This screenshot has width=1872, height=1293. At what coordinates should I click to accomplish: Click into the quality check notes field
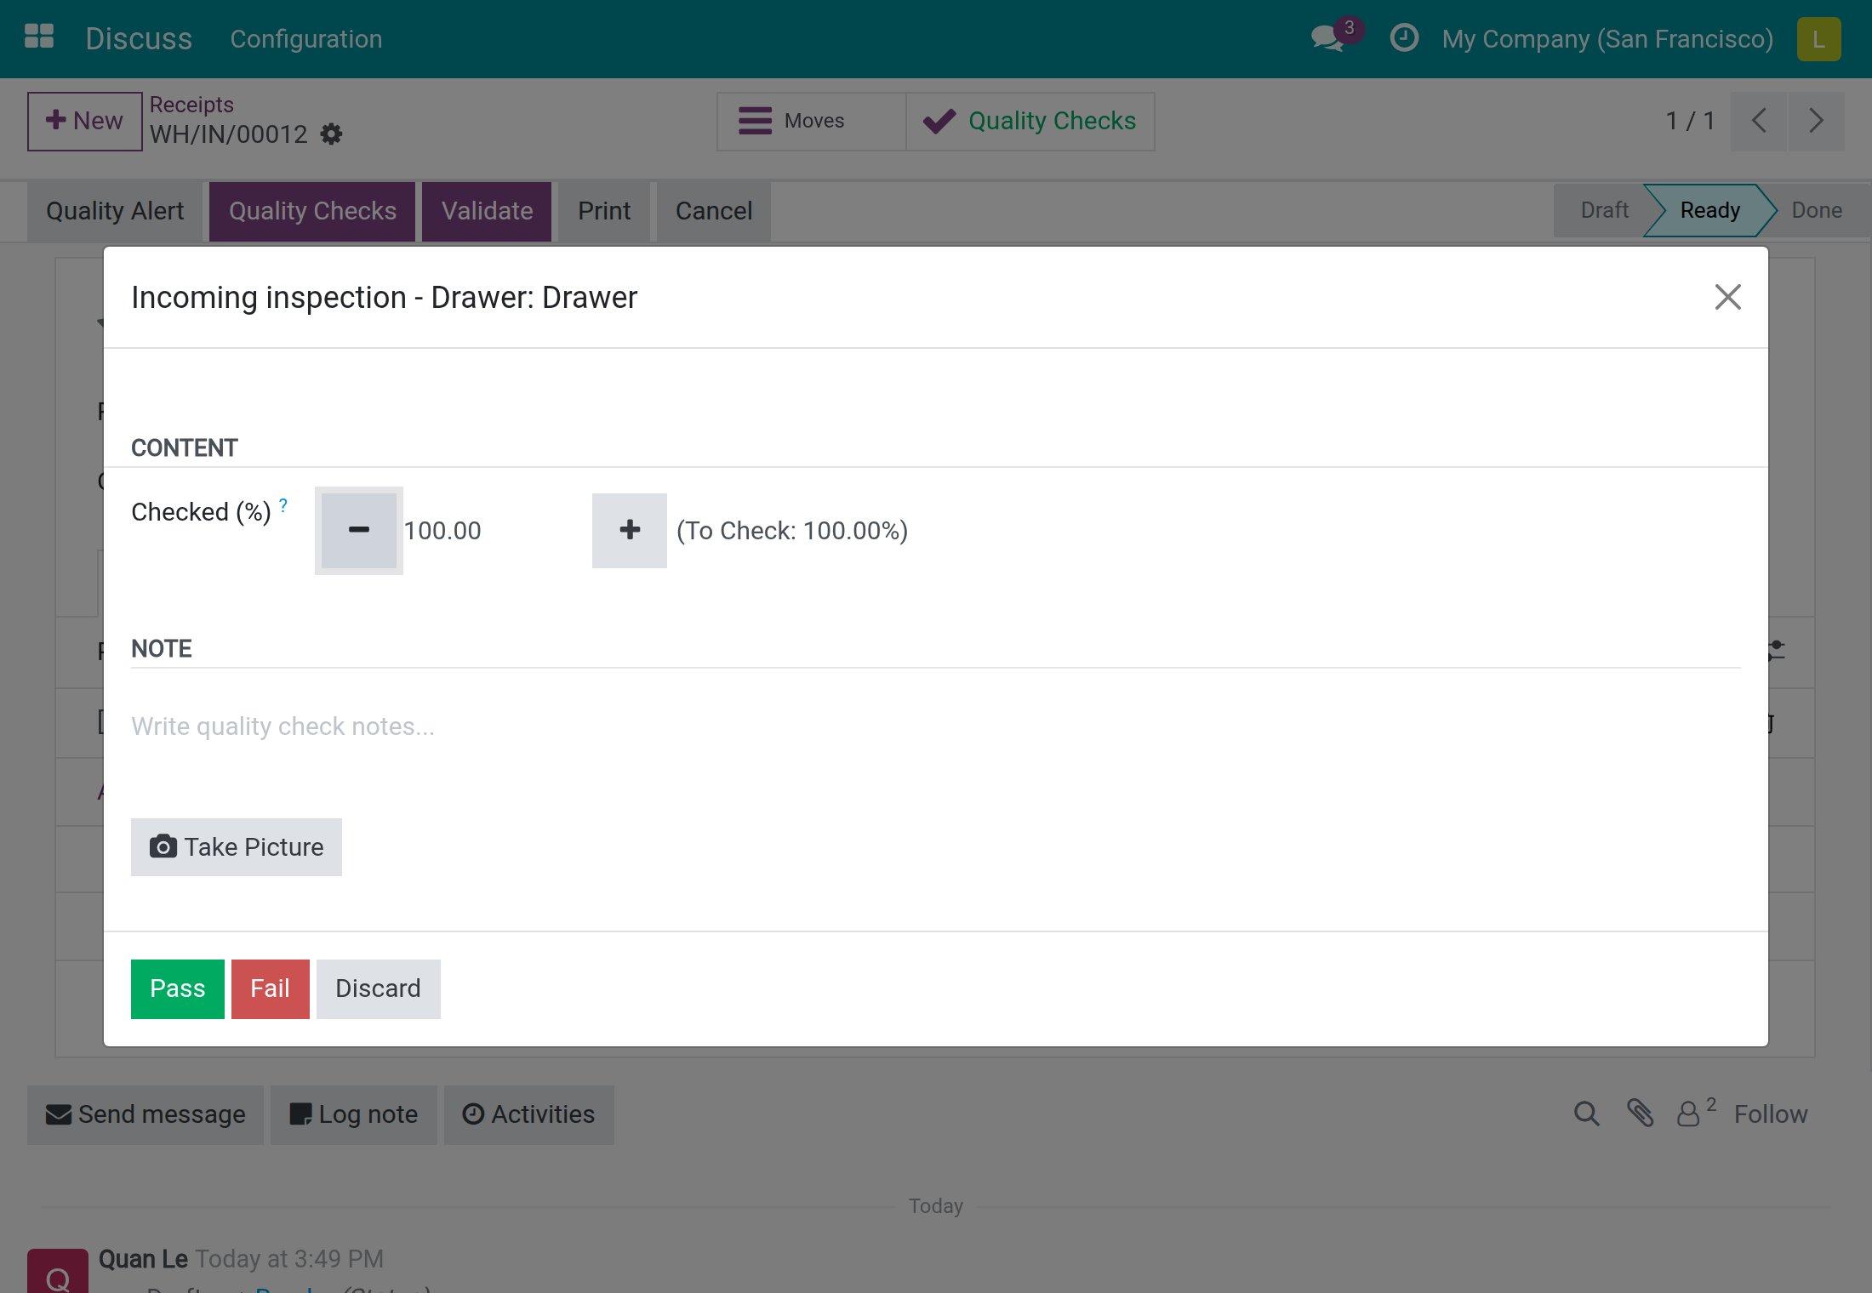936,726
